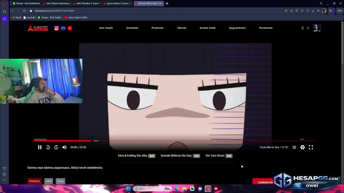
Task: Open user profile avatar menu
Action: click(x=317, y=28)
